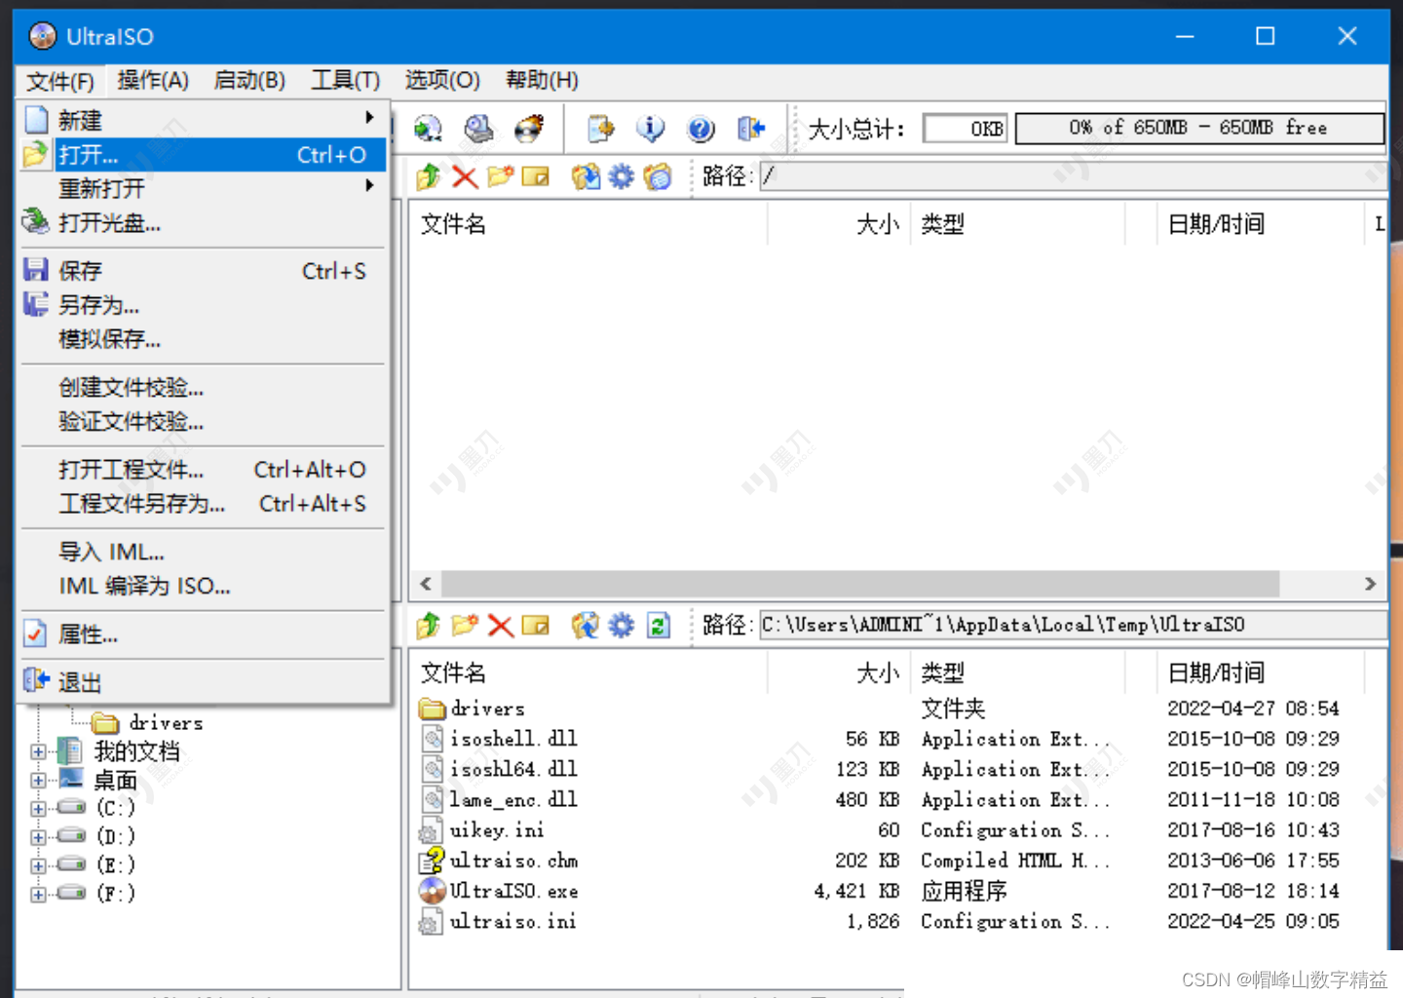1403x998 pixels.
Task: Click the local path field showing C:\Users\ADMINI~1
Action: point(1073,625)
